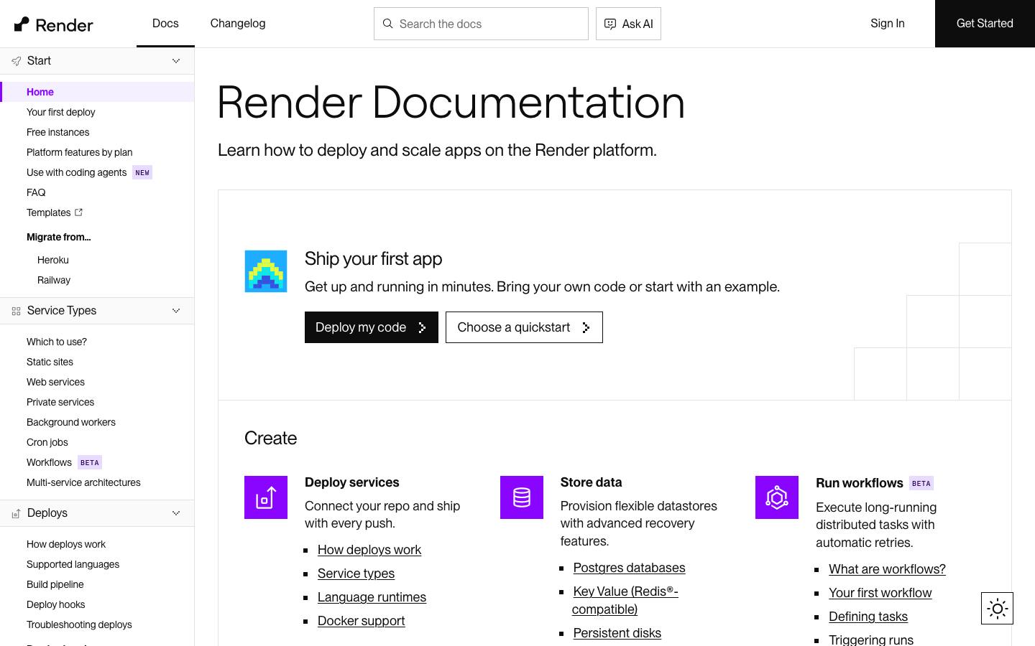Click the How deploys work link in Create

(x=369, y=550)
